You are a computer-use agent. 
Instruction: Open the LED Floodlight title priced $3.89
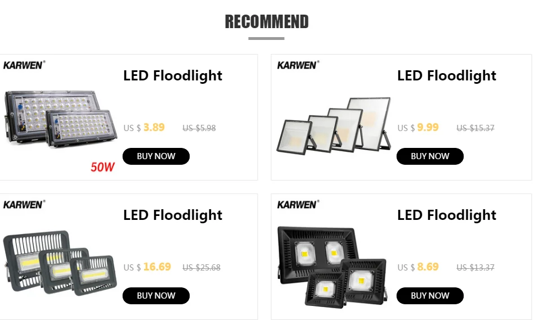[x=173, y=75]
